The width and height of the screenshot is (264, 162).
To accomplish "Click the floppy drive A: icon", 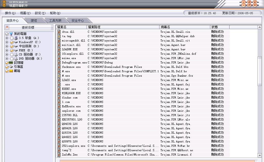I will pos(16,38).
